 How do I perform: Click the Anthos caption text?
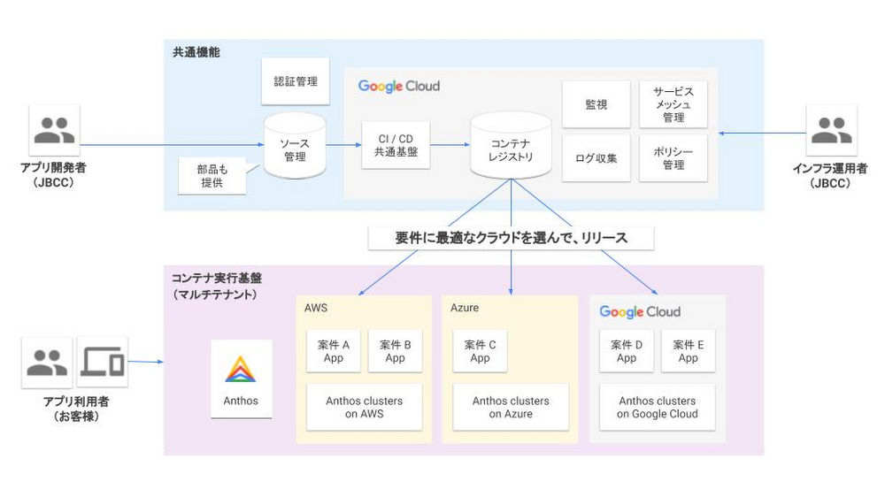(x=241, y=401)
